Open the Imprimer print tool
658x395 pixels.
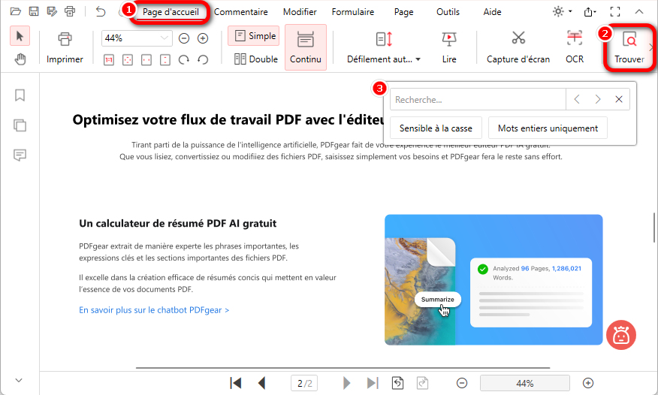[x=65, y=47]
